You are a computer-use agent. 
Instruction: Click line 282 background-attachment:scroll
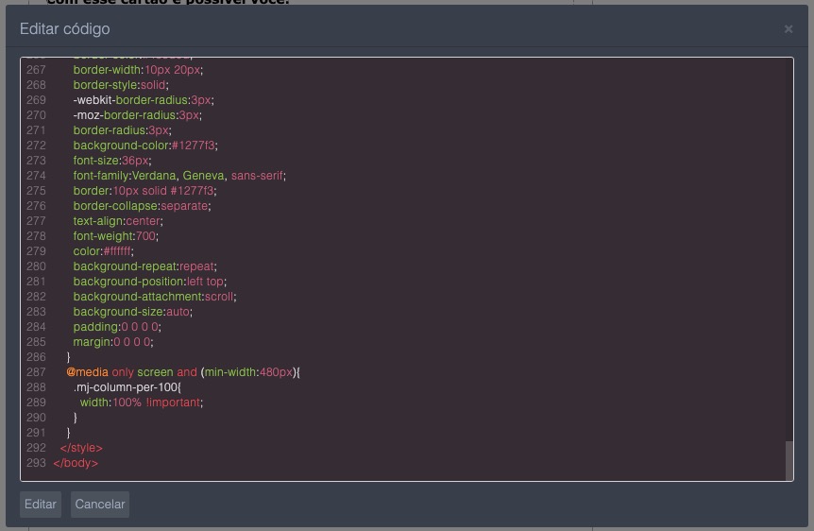155,296
